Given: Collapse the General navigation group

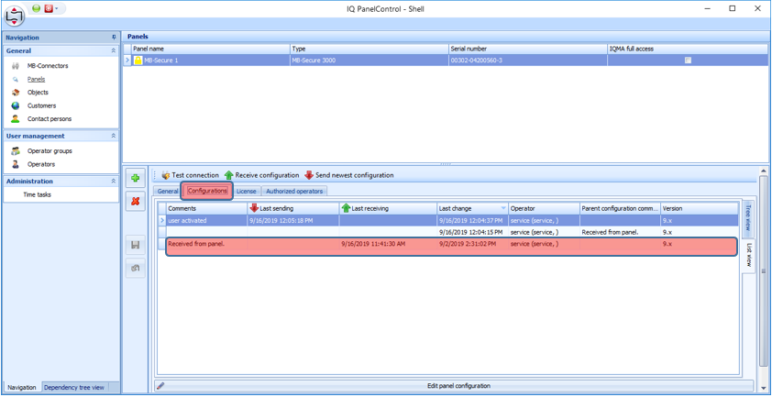Looking at the screenshot, I should click(x=114, y=50).
